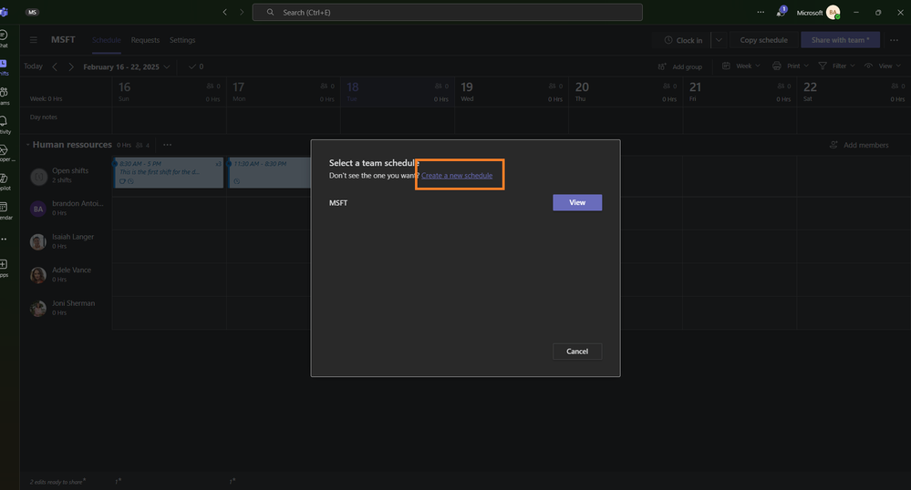911x490 pixels.
Task: Click Share with team button
Action: click(x=840, y=40)
